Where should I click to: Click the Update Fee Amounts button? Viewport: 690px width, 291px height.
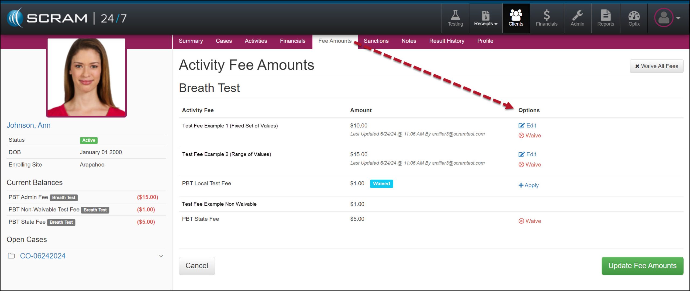click(642, 266)
